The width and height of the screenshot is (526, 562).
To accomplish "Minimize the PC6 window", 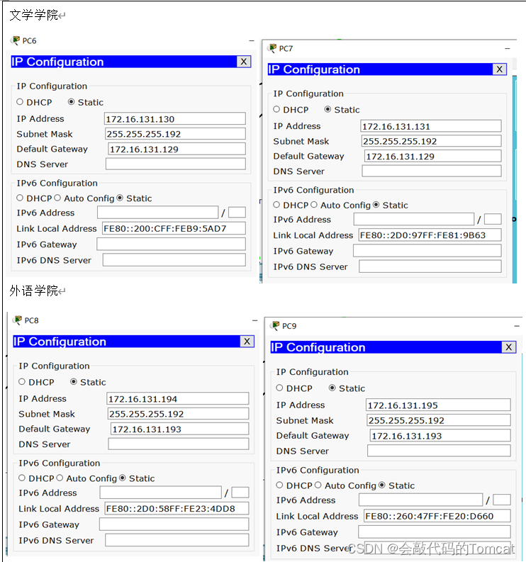I will coord(252,41).
